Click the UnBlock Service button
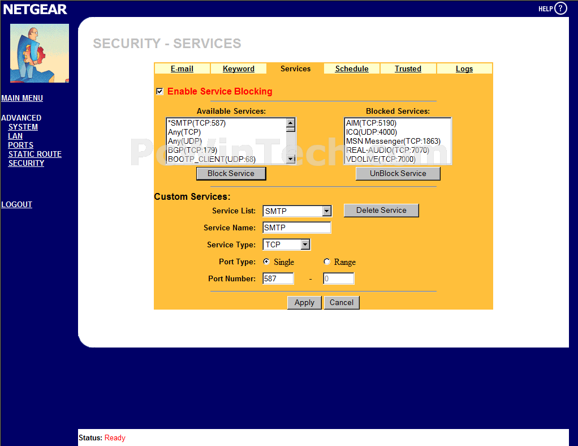The width and height of the screenshot is (578, 446). pos(398,174)
